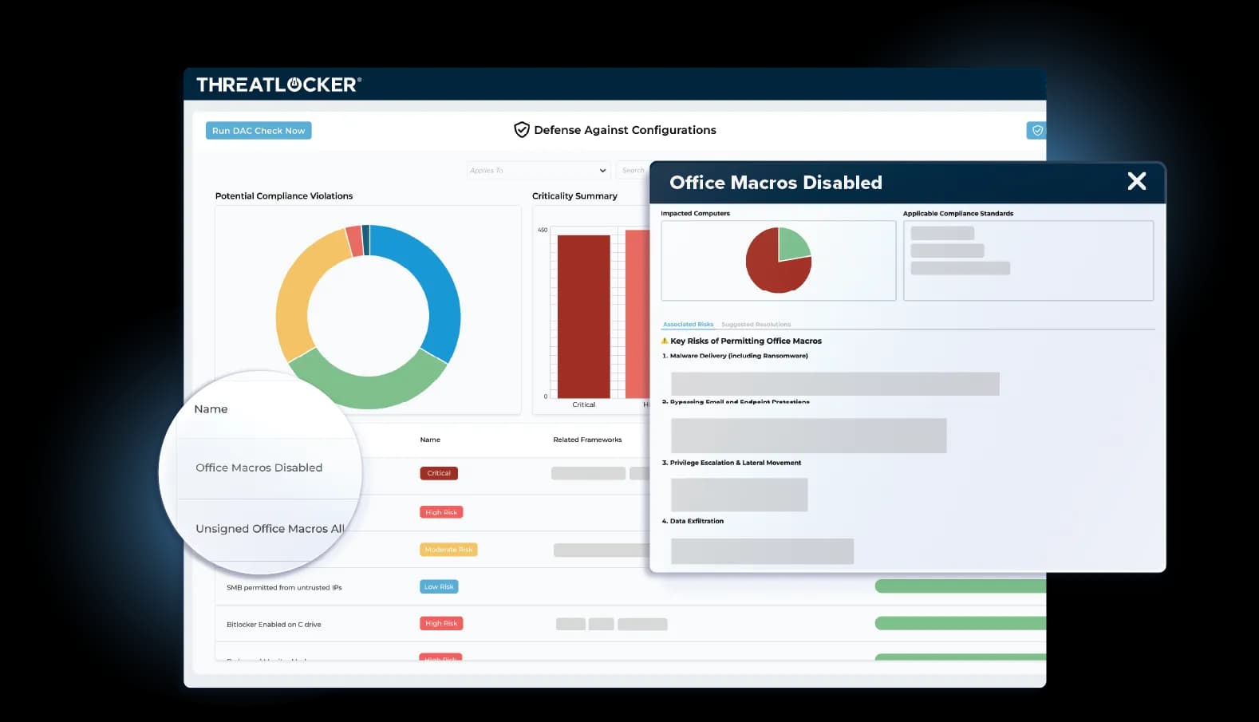Viewport: 1259px width, 722px height.
Task: Click the Data Exfiltration risk heading
Action: click(x=693, y=521)
